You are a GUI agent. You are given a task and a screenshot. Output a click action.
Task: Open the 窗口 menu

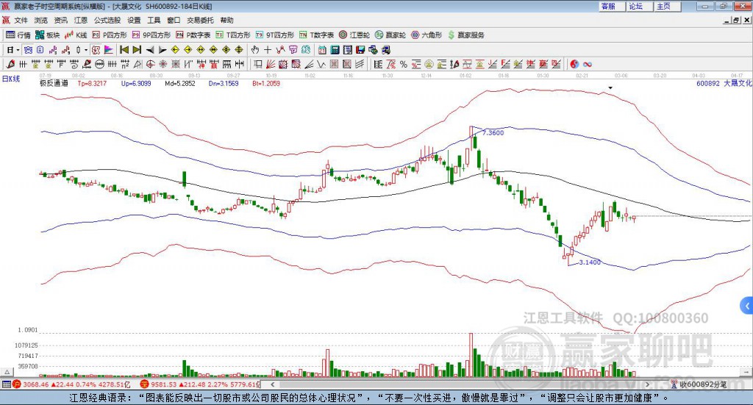(x=174, y=20)
